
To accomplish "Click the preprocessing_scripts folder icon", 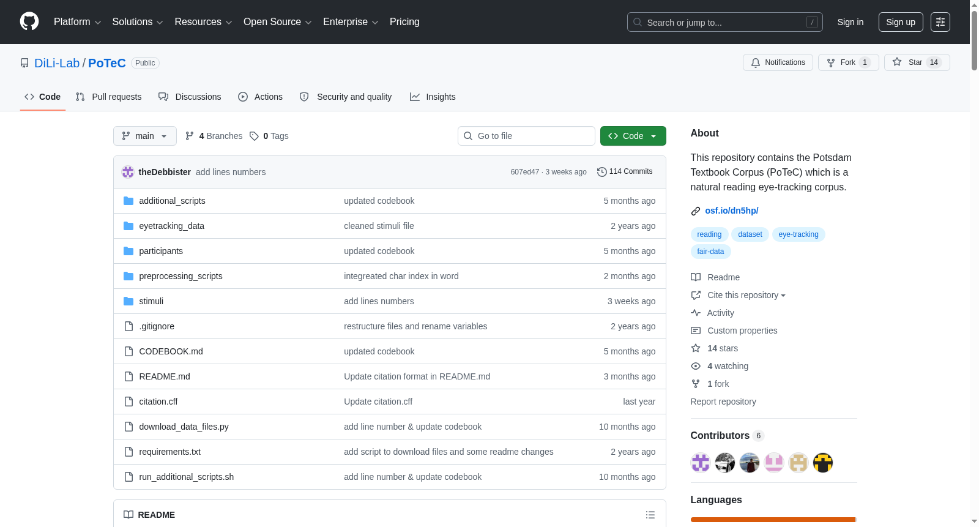I will point(128,276).
